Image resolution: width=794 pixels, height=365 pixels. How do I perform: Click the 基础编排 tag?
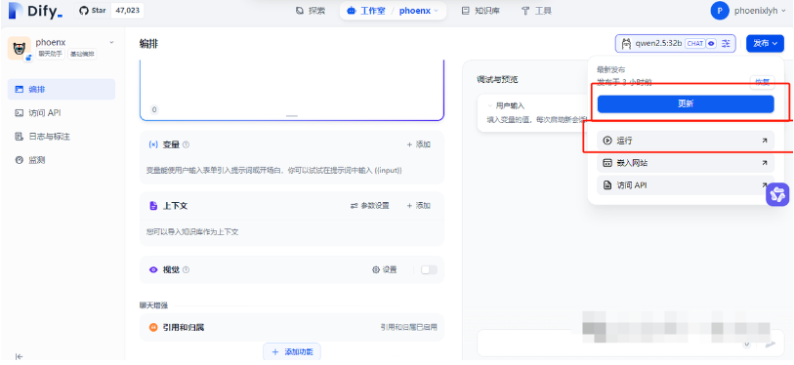[81, 54]
